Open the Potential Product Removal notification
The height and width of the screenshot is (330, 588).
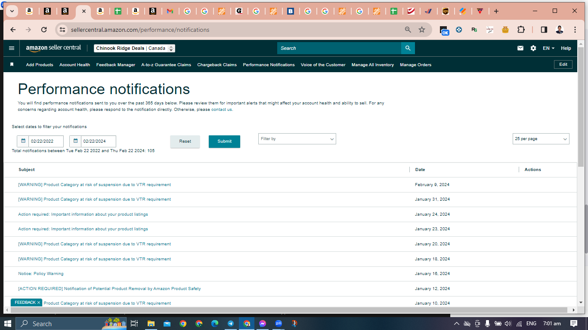[109, 289]
